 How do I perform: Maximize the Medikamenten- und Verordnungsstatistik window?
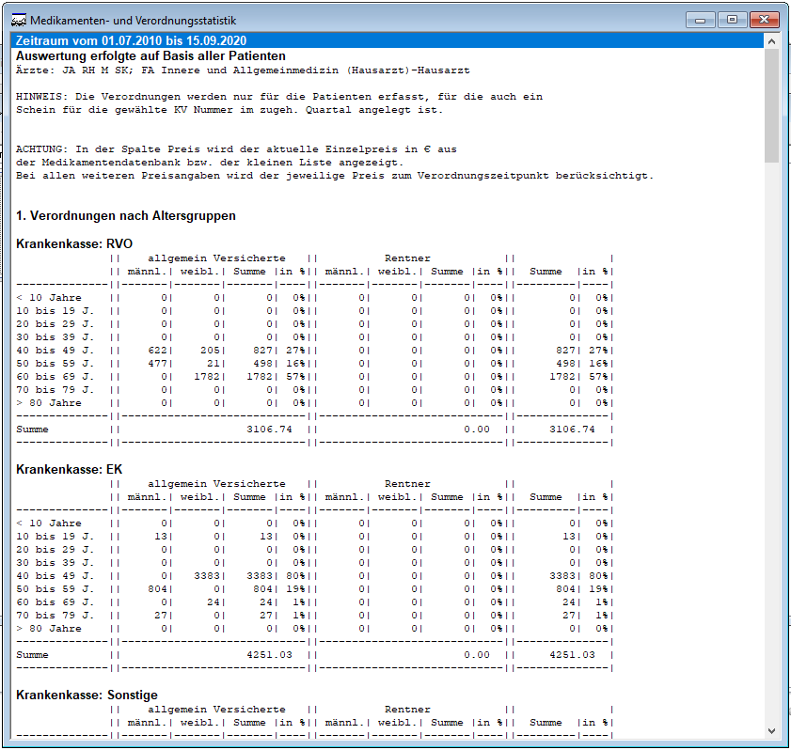[732, 20]
